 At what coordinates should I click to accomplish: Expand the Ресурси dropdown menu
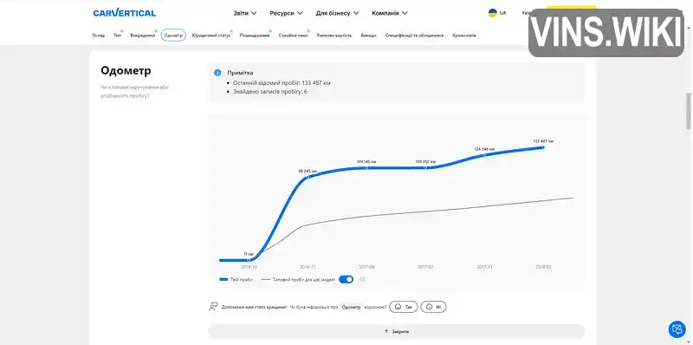pos(286,13)
